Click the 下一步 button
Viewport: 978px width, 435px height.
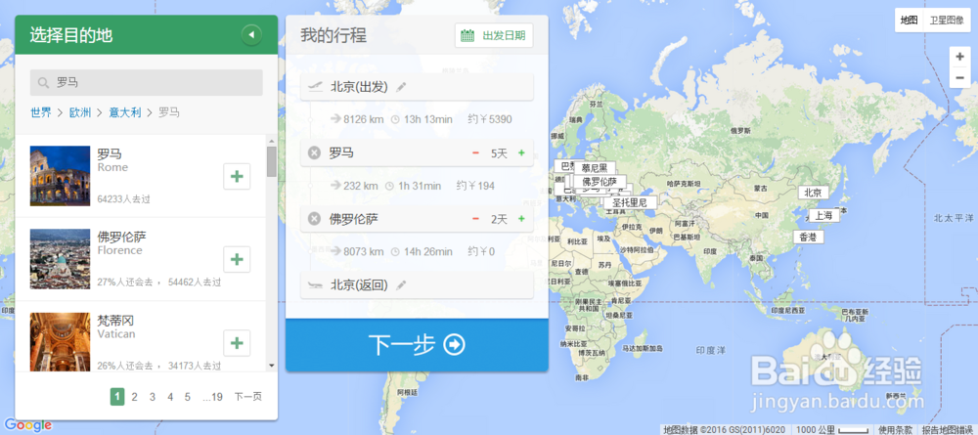(417, 345)
